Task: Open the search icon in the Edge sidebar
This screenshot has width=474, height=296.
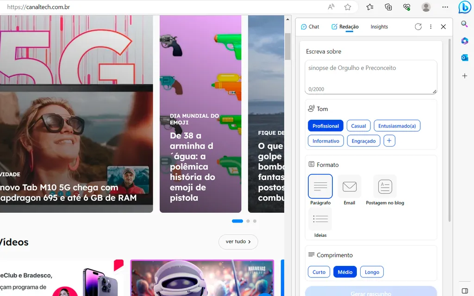Action: 464,24
